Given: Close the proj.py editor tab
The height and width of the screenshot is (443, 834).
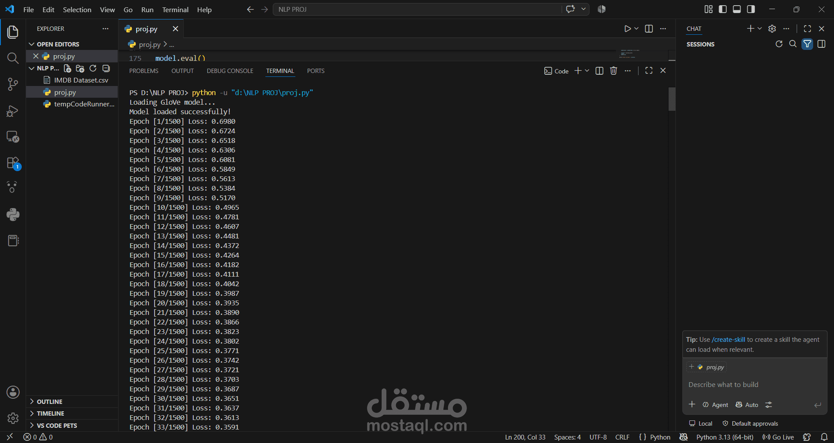Looking at the screenshot, I should [175, 29].
